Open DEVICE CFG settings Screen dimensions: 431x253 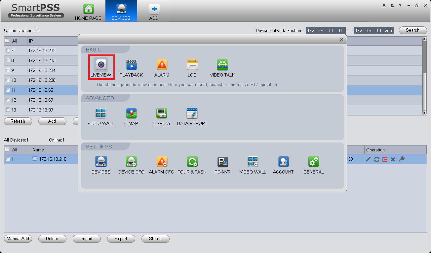(x=131, y=165)
